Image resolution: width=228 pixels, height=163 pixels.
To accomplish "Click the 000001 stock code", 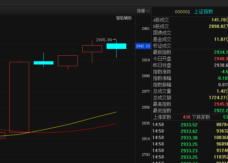I will click(x=182, y=12).
